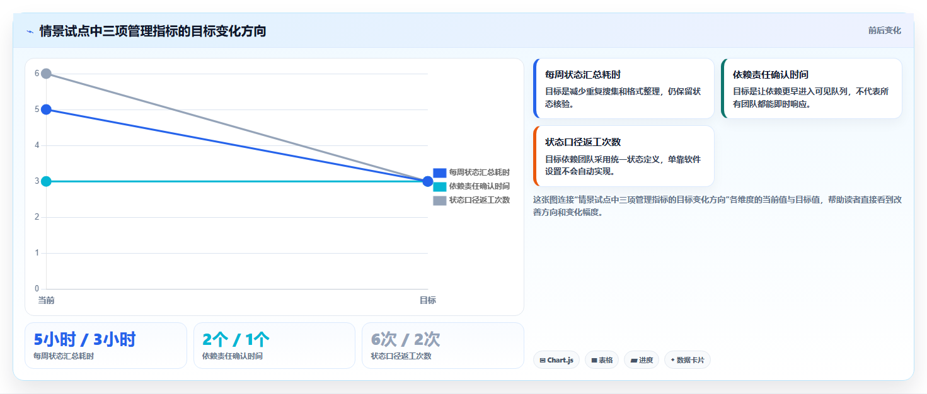Click the icon inside 进度 tag
Viewport: 927px width, 394px height.
pos(634,361)
